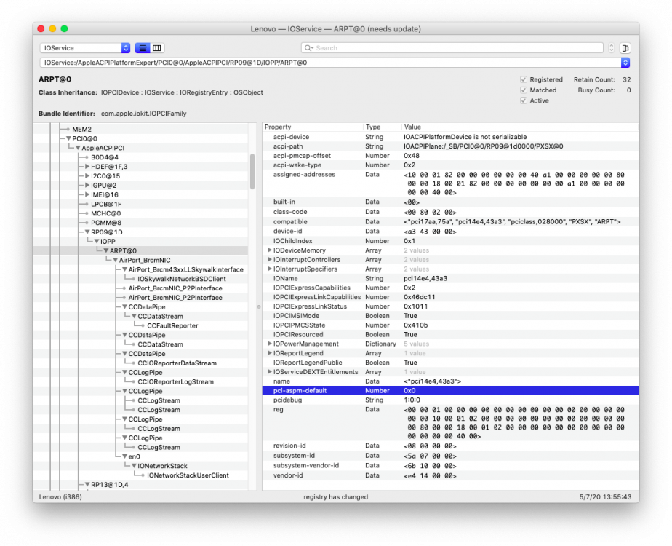
Task: Select the IONetworkStack tree entry
Action: click(x=162, y=466)
